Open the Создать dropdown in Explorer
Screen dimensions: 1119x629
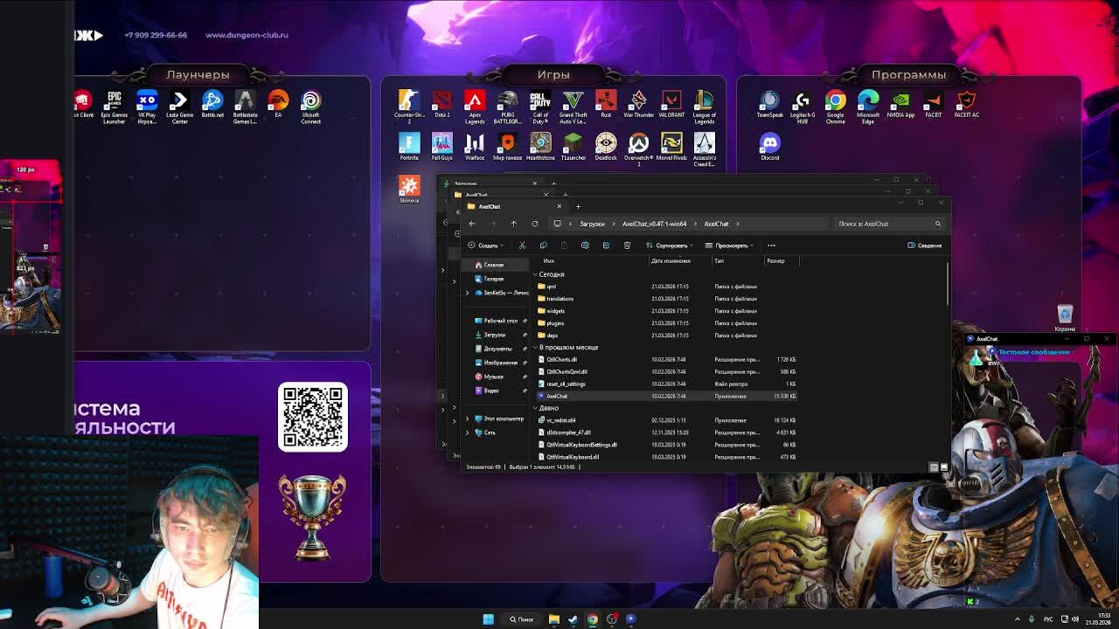486,245
